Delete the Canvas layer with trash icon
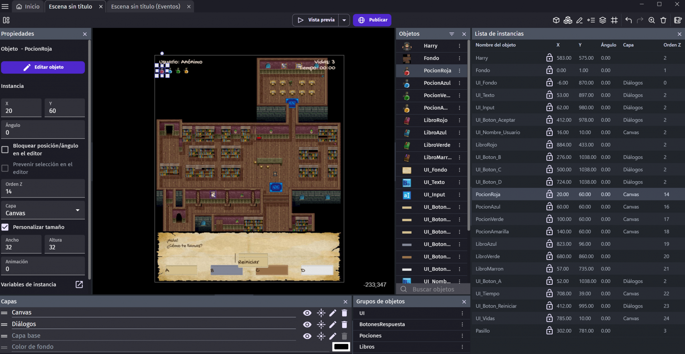This screenshot has height=354, width=685. point(344,313)
